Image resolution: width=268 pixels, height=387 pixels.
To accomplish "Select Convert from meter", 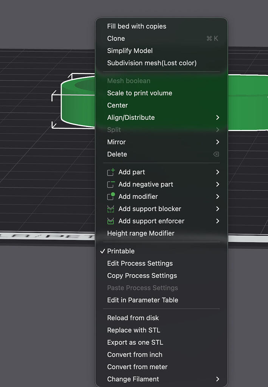I will click(x=137, y=367).
